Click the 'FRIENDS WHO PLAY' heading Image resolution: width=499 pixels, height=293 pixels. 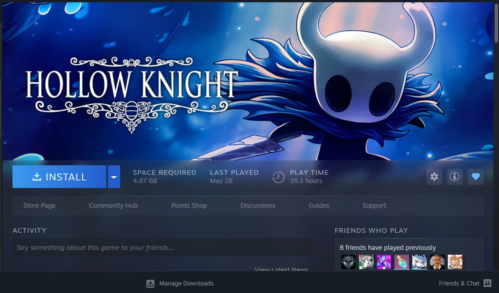[371, 230]
